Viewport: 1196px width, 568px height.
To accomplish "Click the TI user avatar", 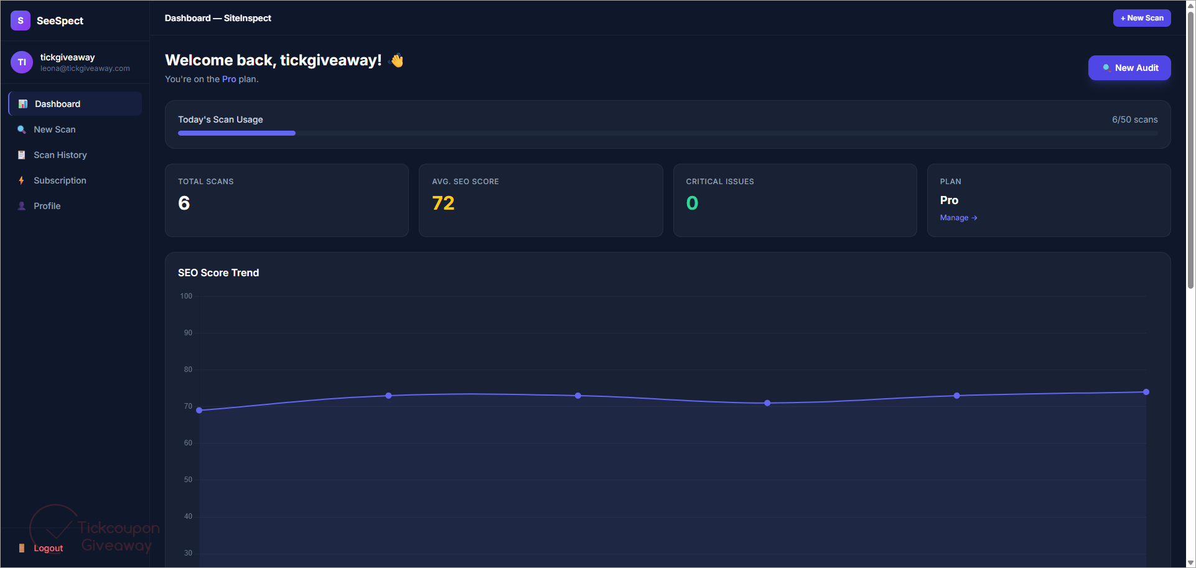I will [22, 62].
